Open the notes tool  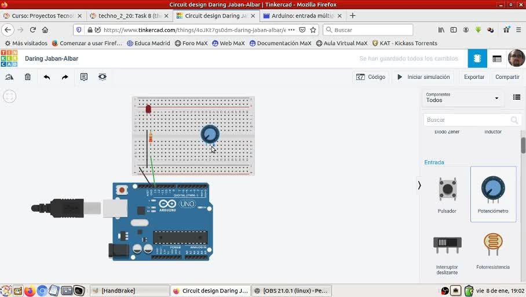(x=84, y=77)
